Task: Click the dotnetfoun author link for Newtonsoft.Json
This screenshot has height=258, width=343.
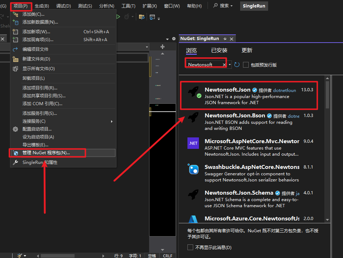Action: (284, 90)
